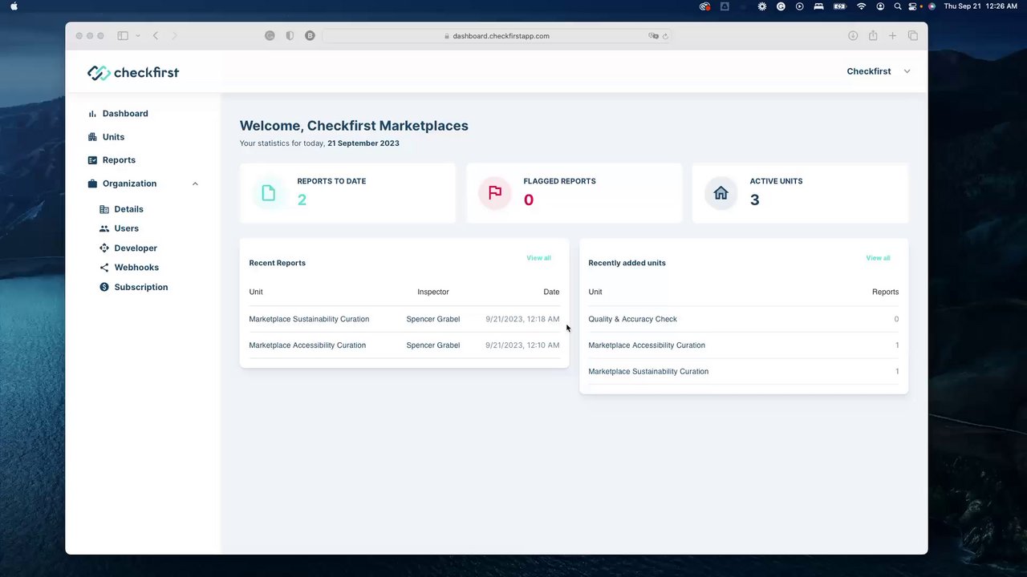Image resolution: width=1027 pixels, height=577 pixels.
Task: Click the privacy shield icon in Safari
Action: pos(290,36)
